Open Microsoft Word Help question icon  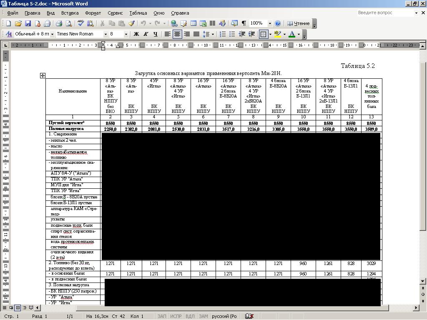(277, 23)
